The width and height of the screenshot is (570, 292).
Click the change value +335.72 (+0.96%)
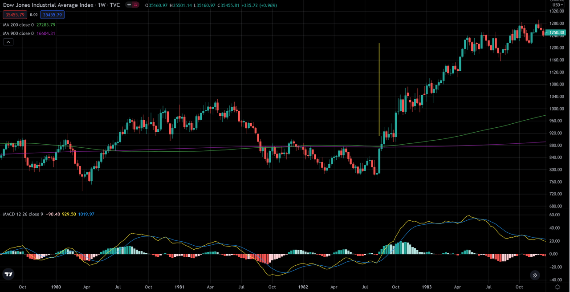click(260, 5)
